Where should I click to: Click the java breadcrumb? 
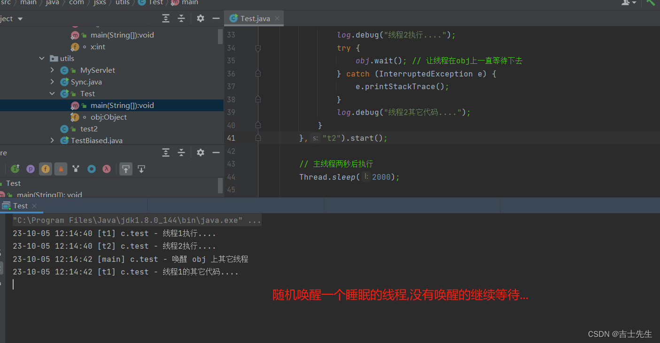coord(52,2)
